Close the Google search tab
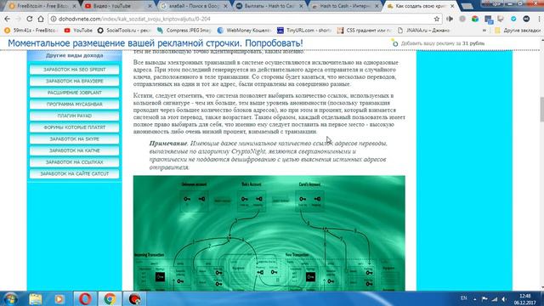544x306 pixels. point(226,6)
